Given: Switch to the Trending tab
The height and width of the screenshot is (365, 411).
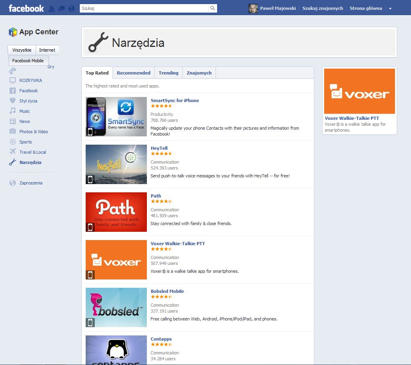Looking at the screenshot, I should pos(169,73).
